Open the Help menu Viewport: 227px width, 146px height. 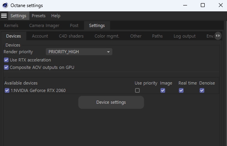point(56,16)
